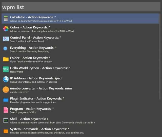Click the System Commands orange icon
The width and height of the screenshot is (162, 137).
pyautogui.click(x=6, y=131)
